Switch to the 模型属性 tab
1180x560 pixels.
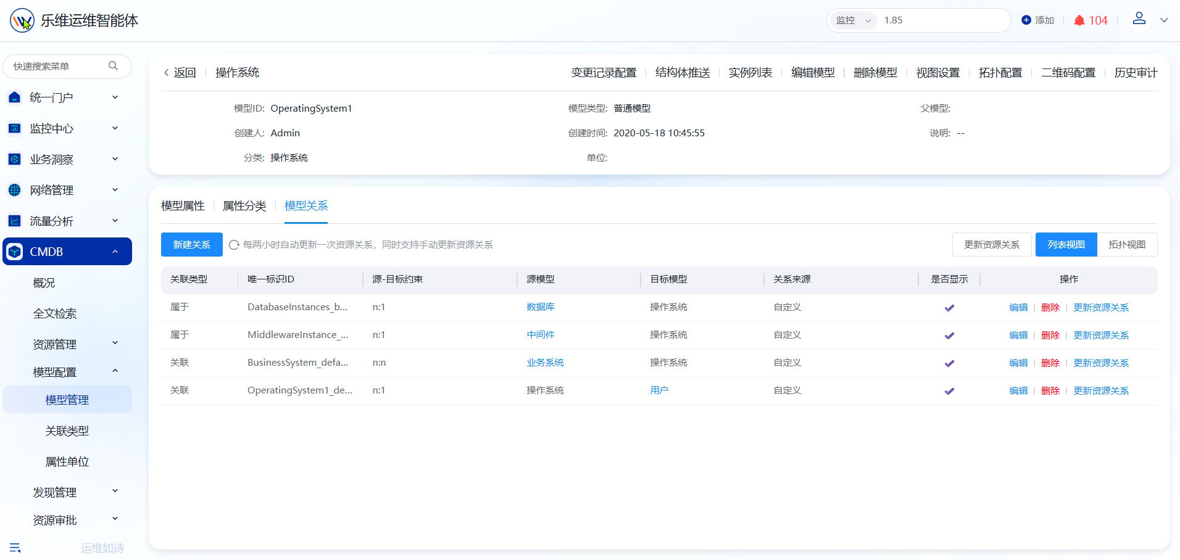[x=183, y=206]
